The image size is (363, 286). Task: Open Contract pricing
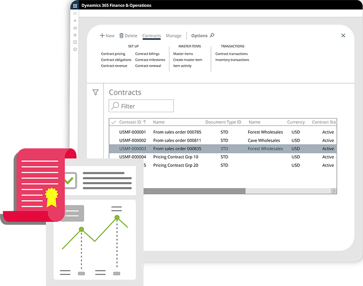[113, 54]
